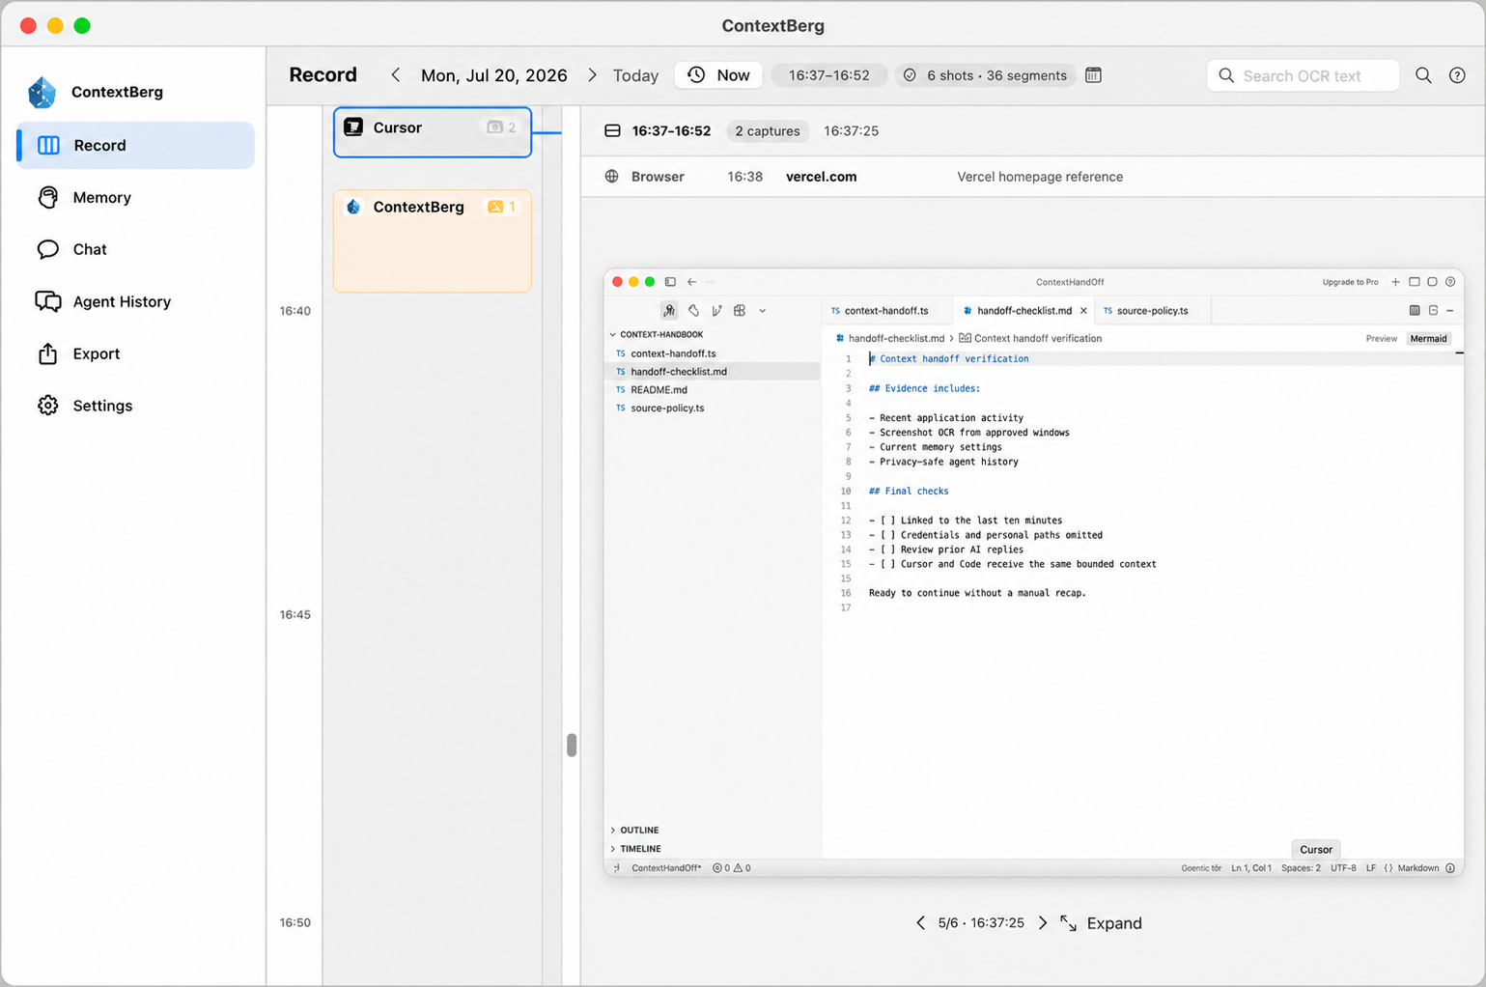Screen dimensions: 1486x987
Task: Click the extensions grid icon in capture
Action: (740, 311)
